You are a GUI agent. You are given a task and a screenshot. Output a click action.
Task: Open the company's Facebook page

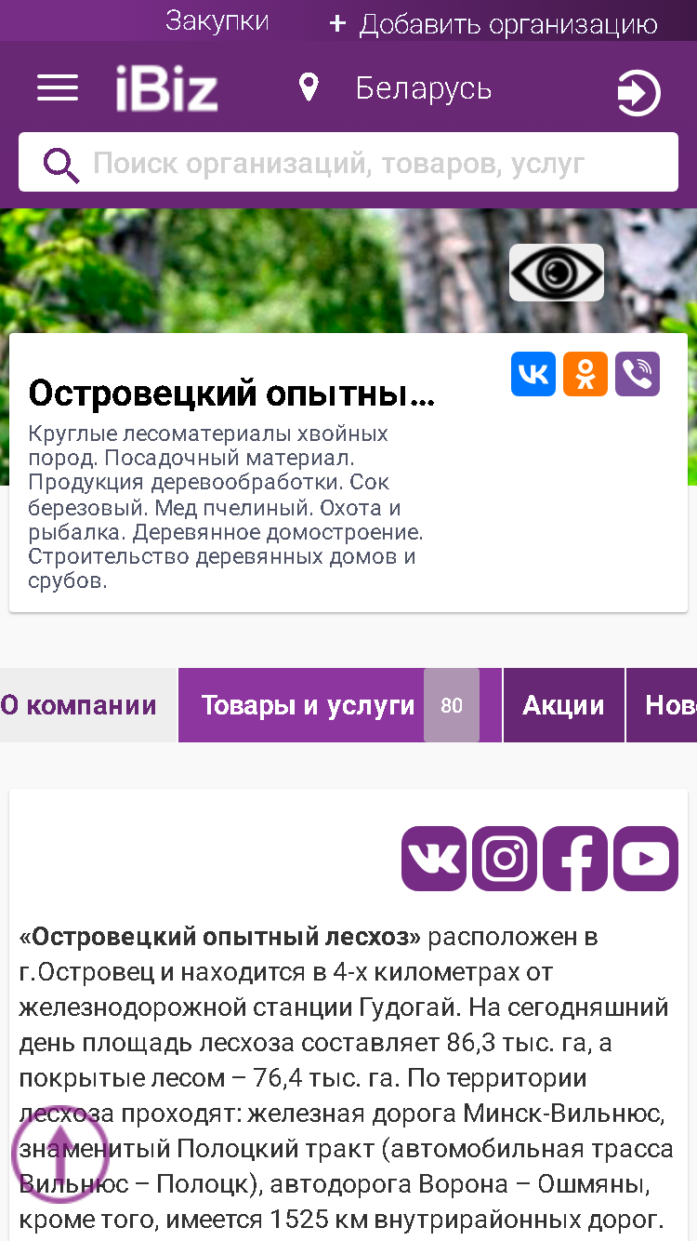coord(575,859)
